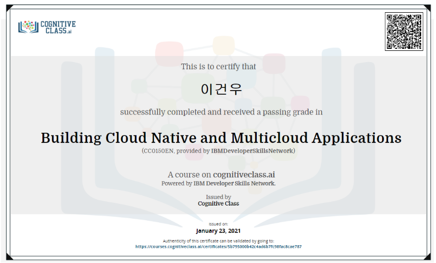
Task: Click the issuer name 'Cognitive Class'
Action: point(219,203)
